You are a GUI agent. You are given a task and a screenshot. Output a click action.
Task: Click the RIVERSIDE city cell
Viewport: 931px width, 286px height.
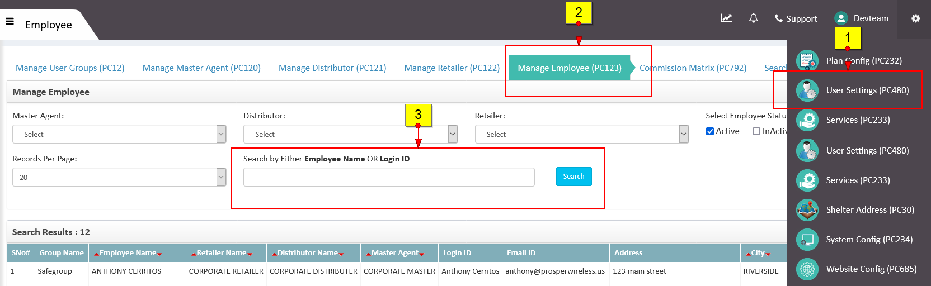click(x=761, y=271)
